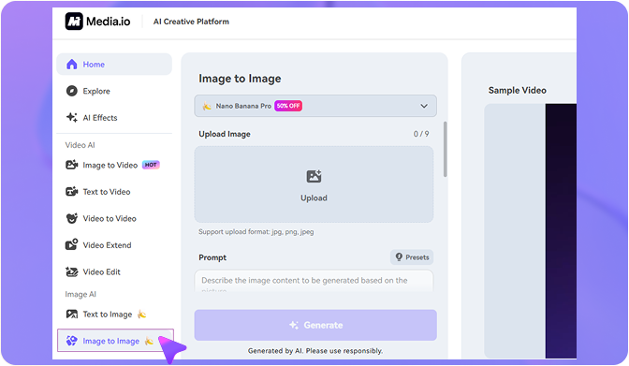Click the 50% OFF badge
This screenshot has width=629, height=366.
[x=288, y=106]
